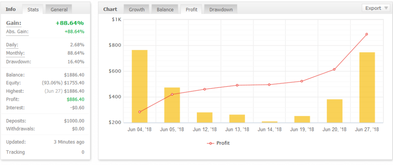This screenshot has width=393, height=165.
Task: Click the 16.40% drawdown value
Action: click(76, 62)
